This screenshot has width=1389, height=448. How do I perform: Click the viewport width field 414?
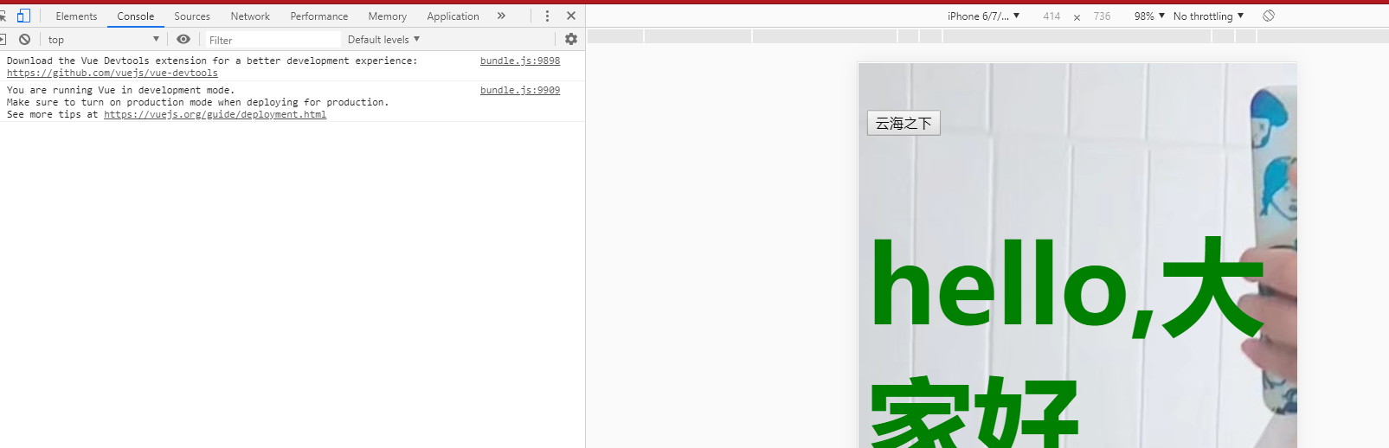point(1051,16)
